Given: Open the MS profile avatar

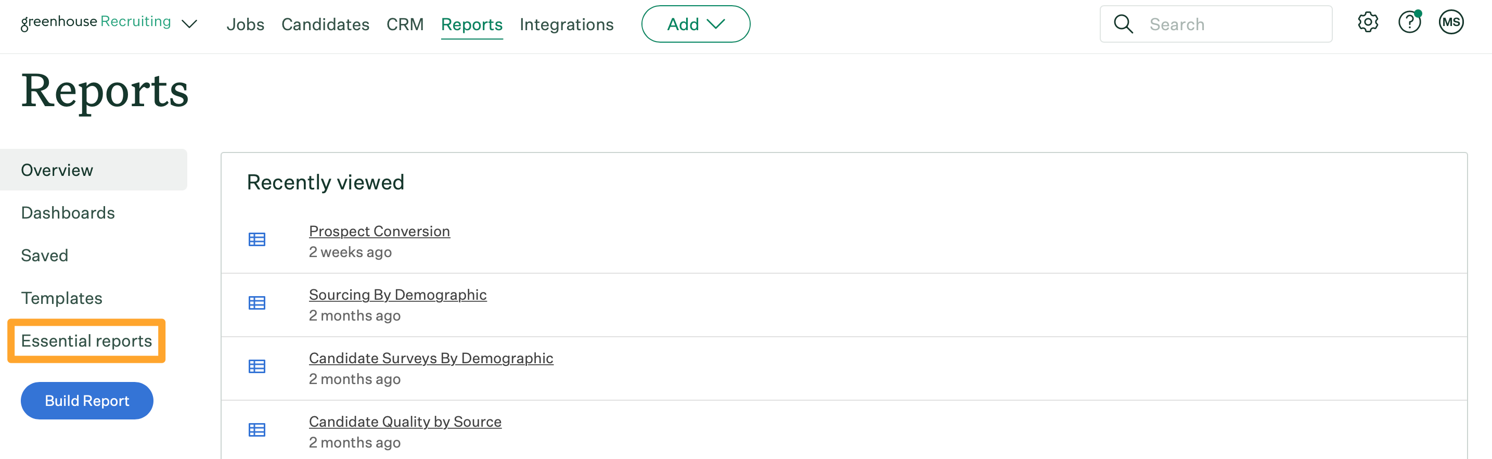Looking at the screenshot, I should [x=1451, y=22].
